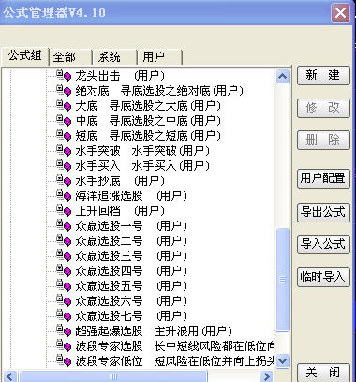Select the 众赢选股一号 row
The width and height of the screenshot is (356, 382).
(131, 225)
